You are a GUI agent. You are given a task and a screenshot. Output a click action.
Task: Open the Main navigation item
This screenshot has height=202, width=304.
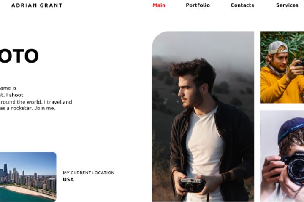(x=159, y=5)
